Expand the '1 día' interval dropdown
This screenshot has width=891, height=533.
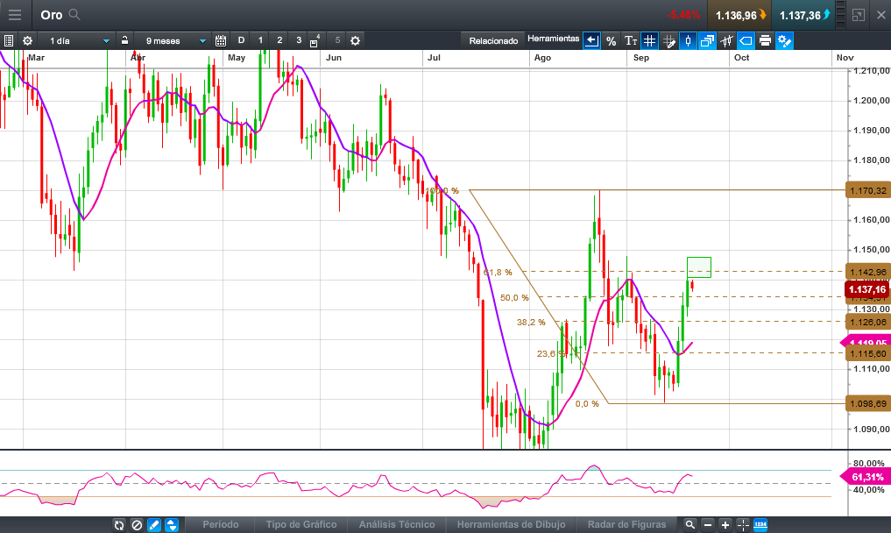[106, 40]
